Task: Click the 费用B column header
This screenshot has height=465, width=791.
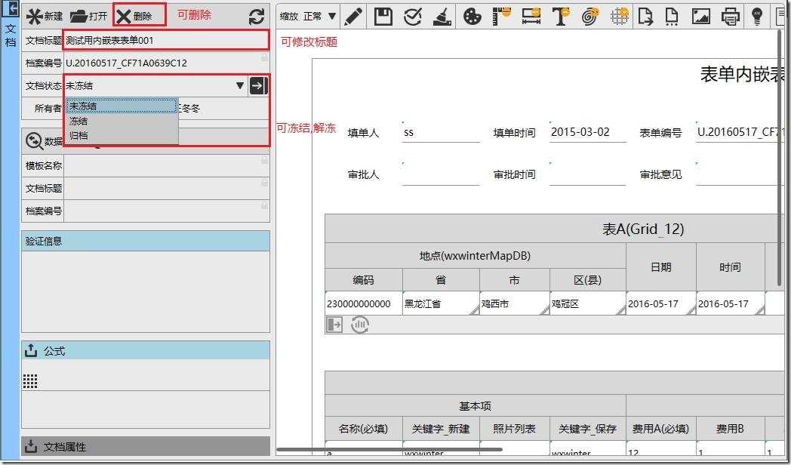Action: (x=731, y=429)
